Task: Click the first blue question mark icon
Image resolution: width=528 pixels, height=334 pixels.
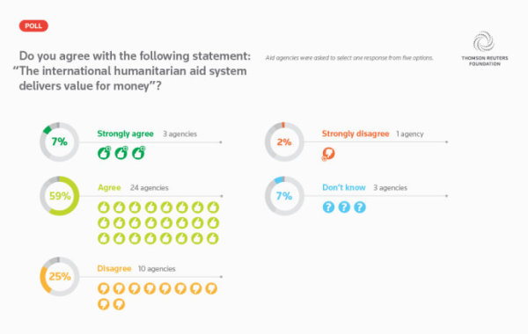Action: pyautogui.click(x=328, y=207)
